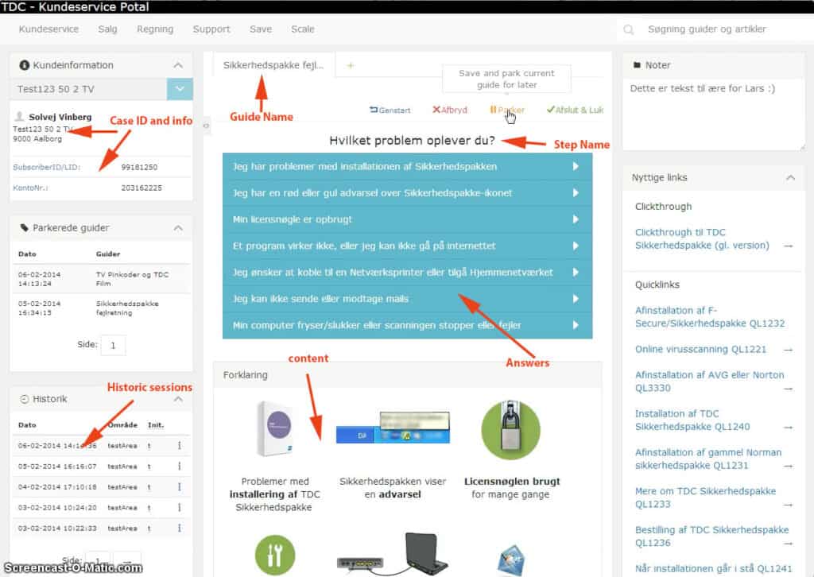The image size is (814, 577).
Task: Choose answer 'Et program virker ikke'
Action: pos(408,246)
